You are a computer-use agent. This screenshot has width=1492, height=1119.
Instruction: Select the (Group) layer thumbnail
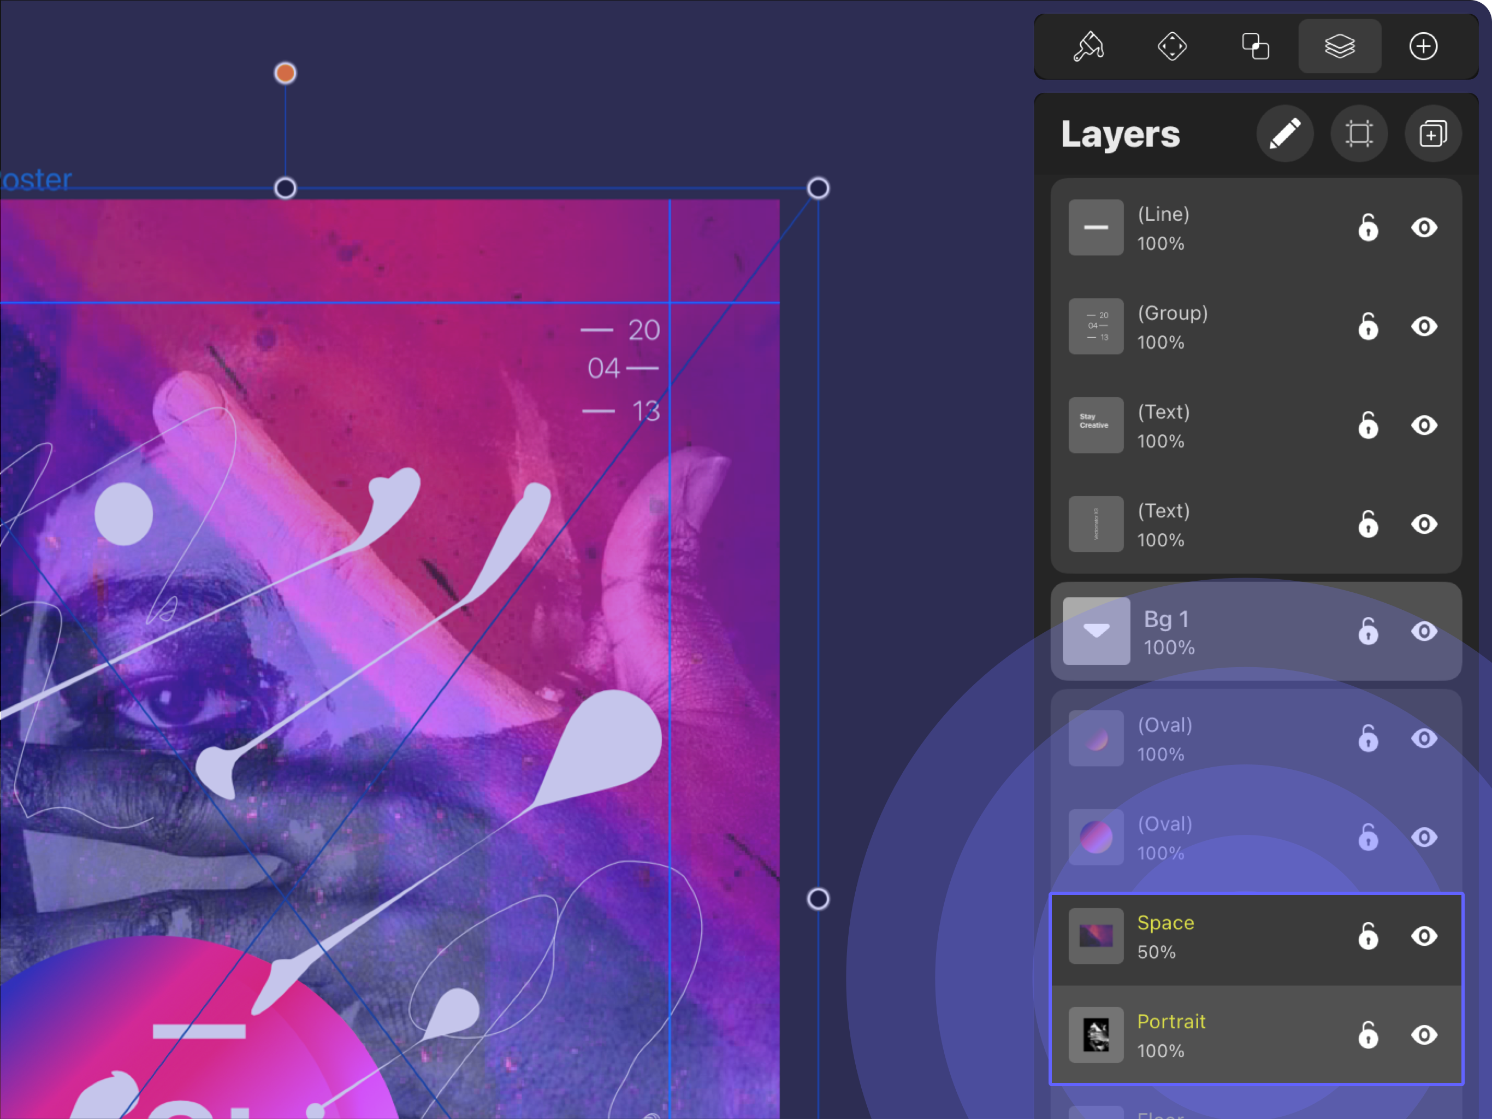(1096, 327)
